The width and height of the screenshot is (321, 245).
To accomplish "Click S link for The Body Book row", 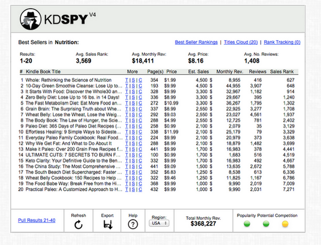I will tap(133, 120).
